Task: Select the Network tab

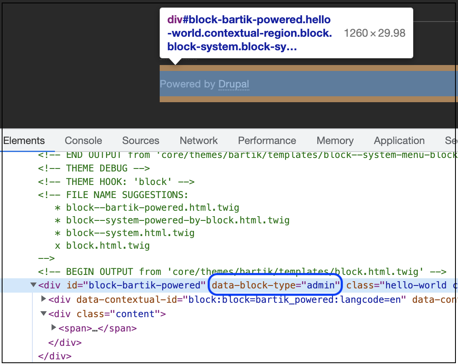Action: [199, 141]
